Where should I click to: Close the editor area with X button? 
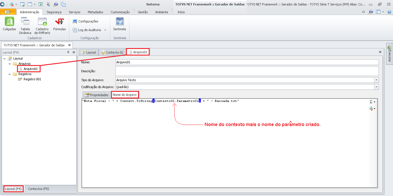pyautogui.click(x=380, y=52)
